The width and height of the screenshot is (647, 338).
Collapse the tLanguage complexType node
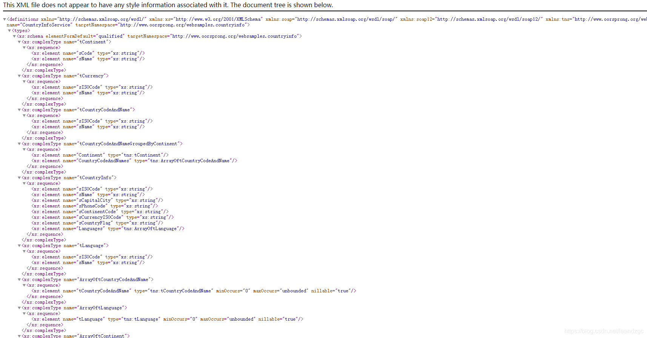click(x=19, y=246)
